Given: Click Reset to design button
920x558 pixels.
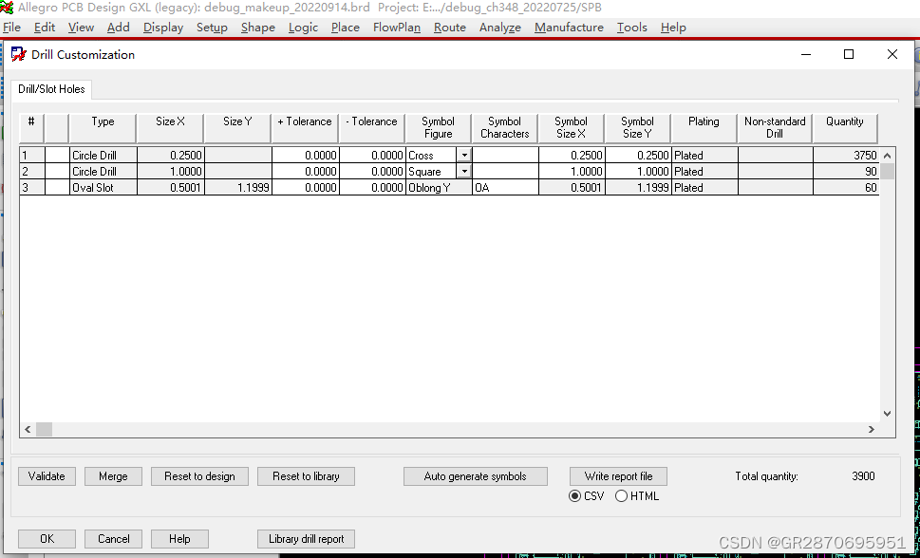Looking at the screenshot, I should click(199, 476).
